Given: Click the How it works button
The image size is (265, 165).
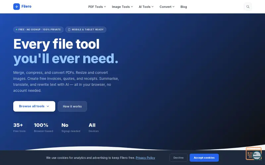Looking at the screenshot, I should click(x=72, y=106).
